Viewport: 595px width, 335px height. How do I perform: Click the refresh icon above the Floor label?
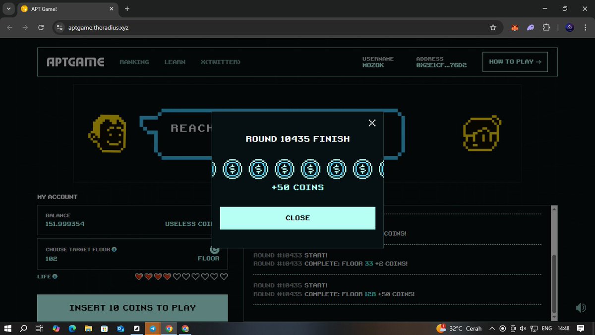[x=214, y=249]
